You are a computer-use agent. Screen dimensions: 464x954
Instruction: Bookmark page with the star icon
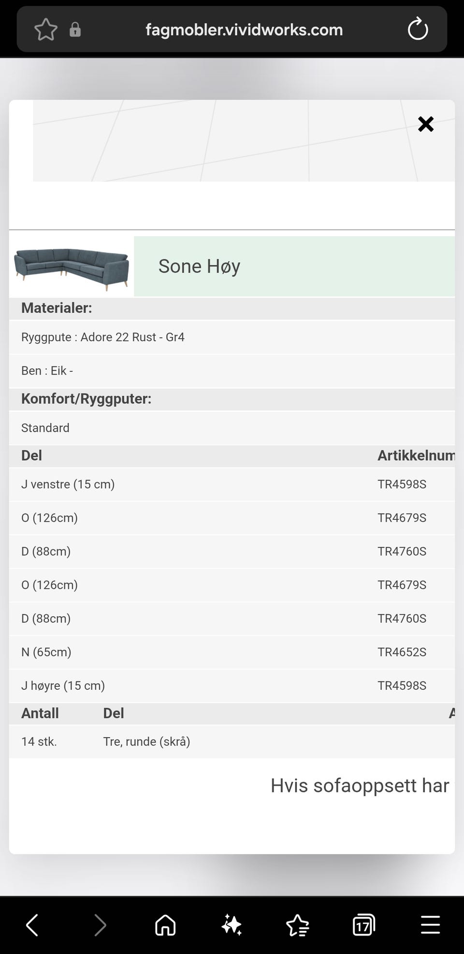46,30
